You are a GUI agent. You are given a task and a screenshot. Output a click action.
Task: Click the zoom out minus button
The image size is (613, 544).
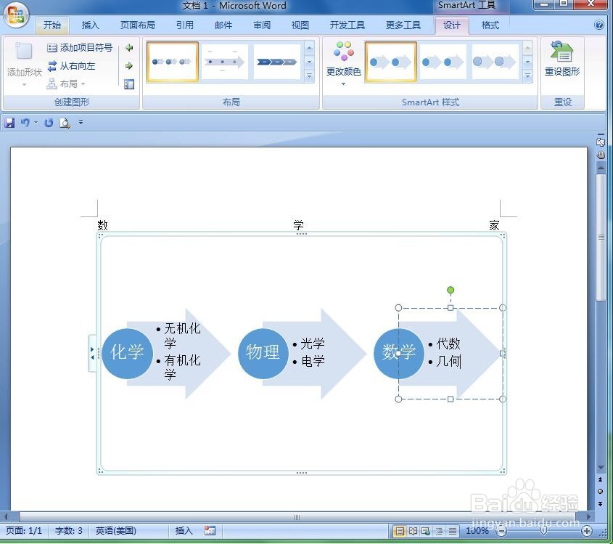click(501, 531)
